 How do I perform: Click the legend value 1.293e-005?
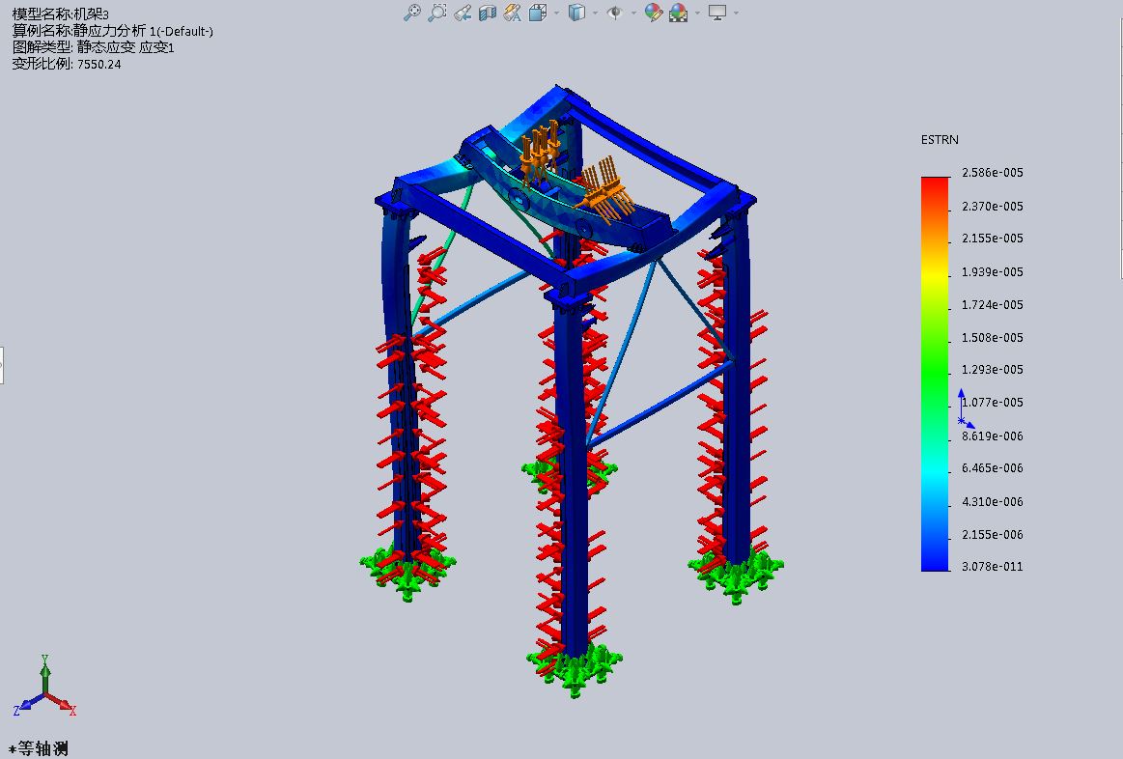993,370
